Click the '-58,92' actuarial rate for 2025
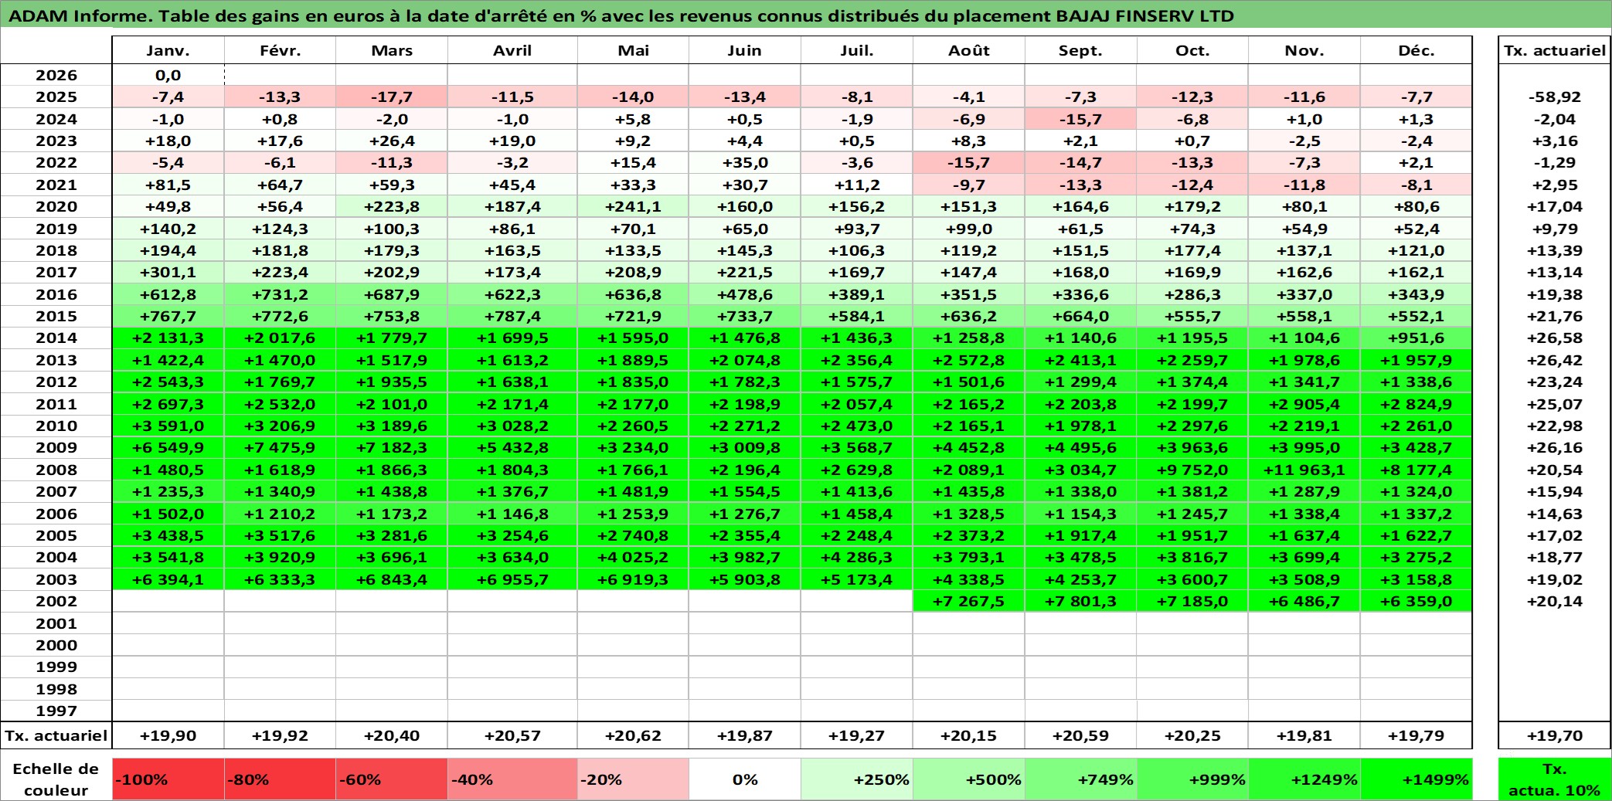The image size is (1612, 801). 1555,97
